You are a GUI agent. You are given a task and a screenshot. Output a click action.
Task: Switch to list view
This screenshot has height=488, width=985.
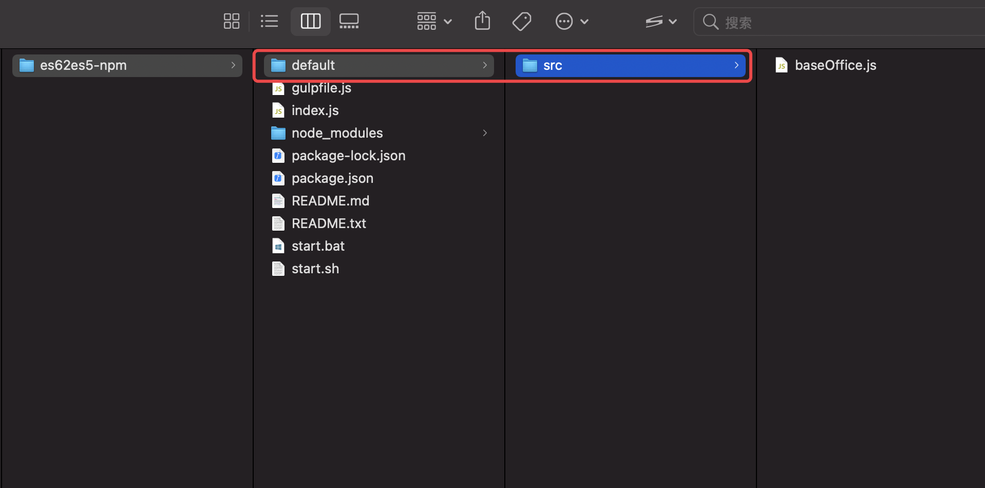[269, 22]
